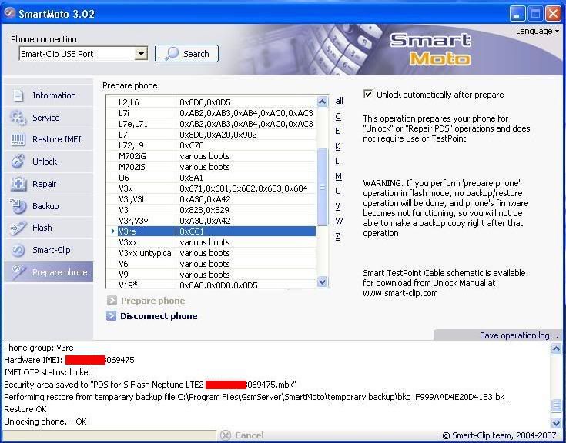
Task: Click the Smart-Clip icon in sidebar
Action: [18, 250]
